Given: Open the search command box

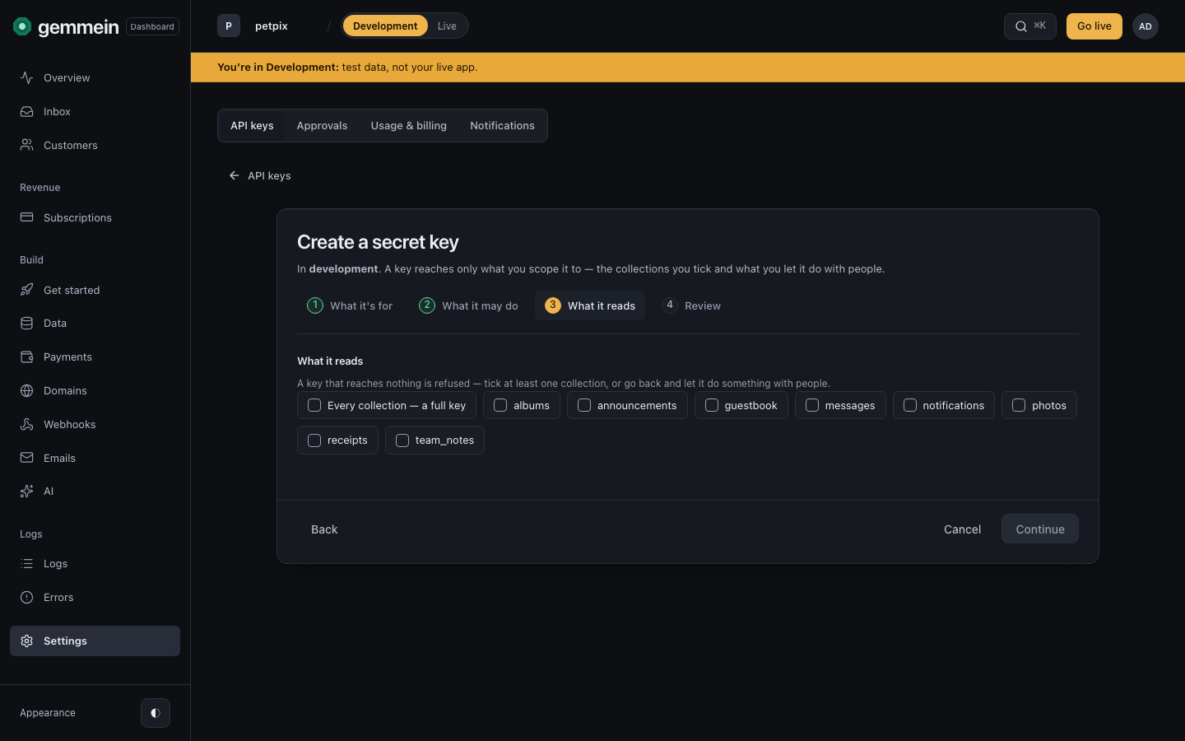Looking at the screenshot, I should coord(1030,26).
